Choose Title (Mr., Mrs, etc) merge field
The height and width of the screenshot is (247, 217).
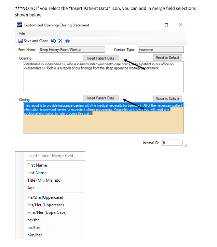point(44,180)
